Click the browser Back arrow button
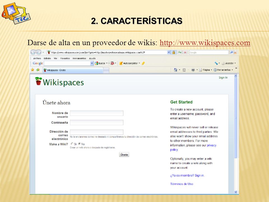 [x=33, y=52]
